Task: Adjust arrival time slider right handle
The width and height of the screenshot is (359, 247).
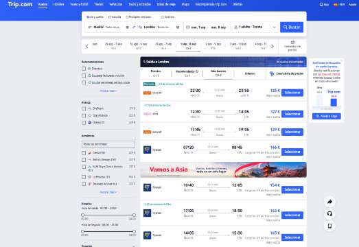Action: [x=134, y=231]
